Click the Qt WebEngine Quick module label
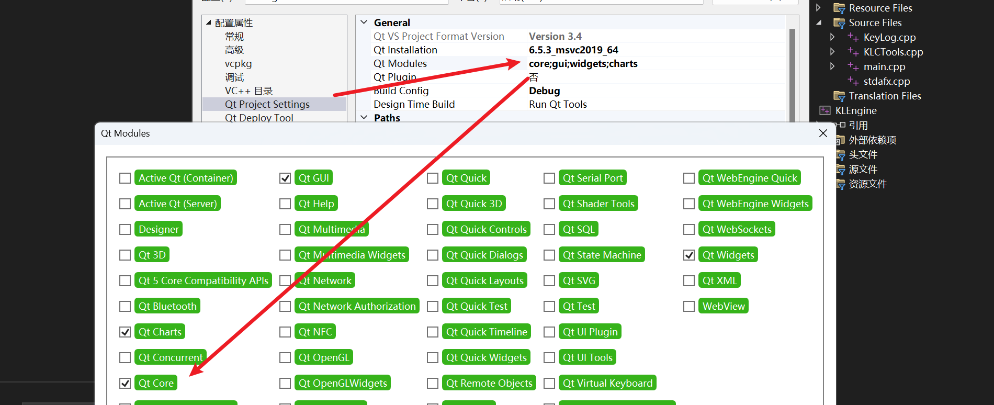 pyautogui.click(x=750, y=178)
